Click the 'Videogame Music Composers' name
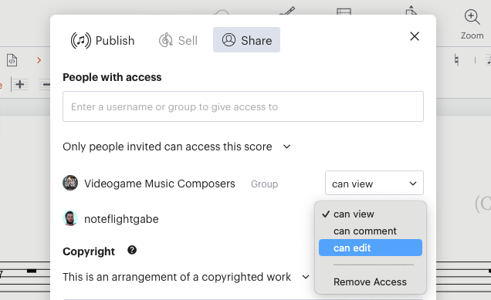 [159, 184]
